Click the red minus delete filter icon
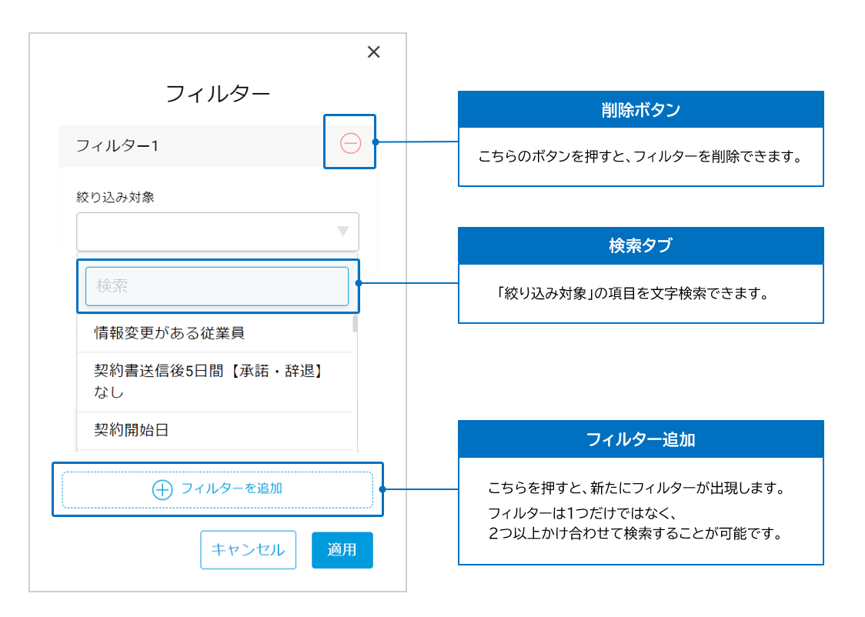865x617 pixels. (x=350, y=143)
